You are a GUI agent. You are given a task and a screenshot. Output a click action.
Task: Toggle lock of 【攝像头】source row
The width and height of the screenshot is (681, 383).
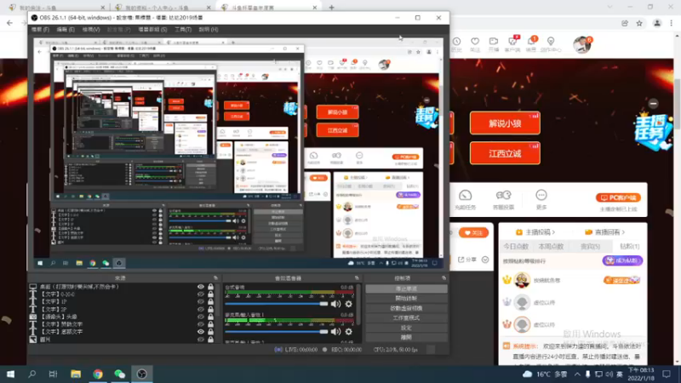coord(210,317)
